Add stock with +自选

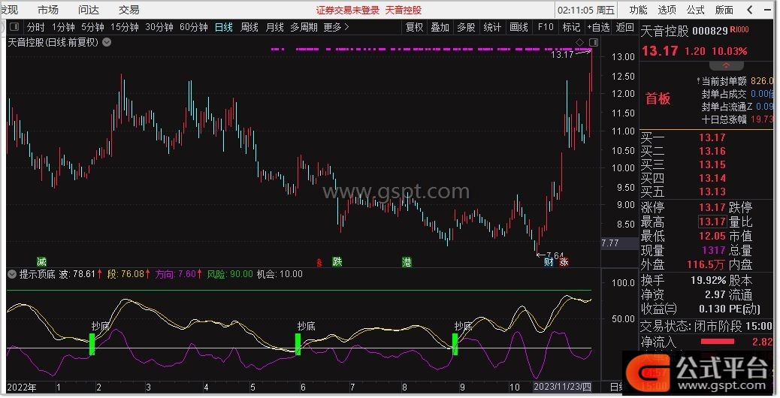(598, 27)
